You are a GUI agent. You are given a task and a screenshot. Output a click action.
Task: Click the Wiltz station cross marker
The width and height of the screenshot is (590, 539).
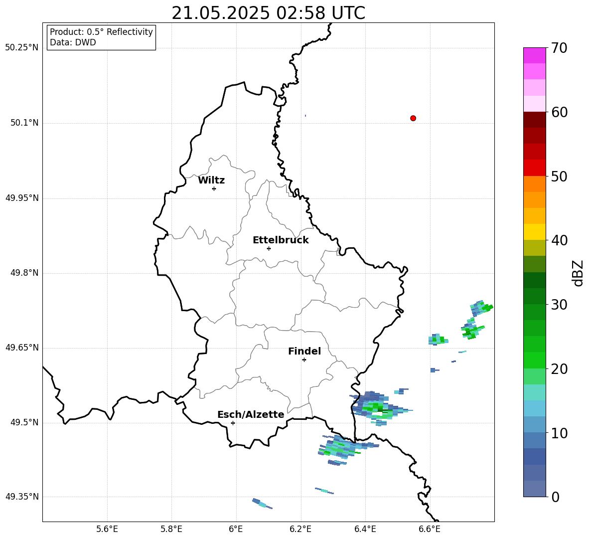(x=214, y=189)
